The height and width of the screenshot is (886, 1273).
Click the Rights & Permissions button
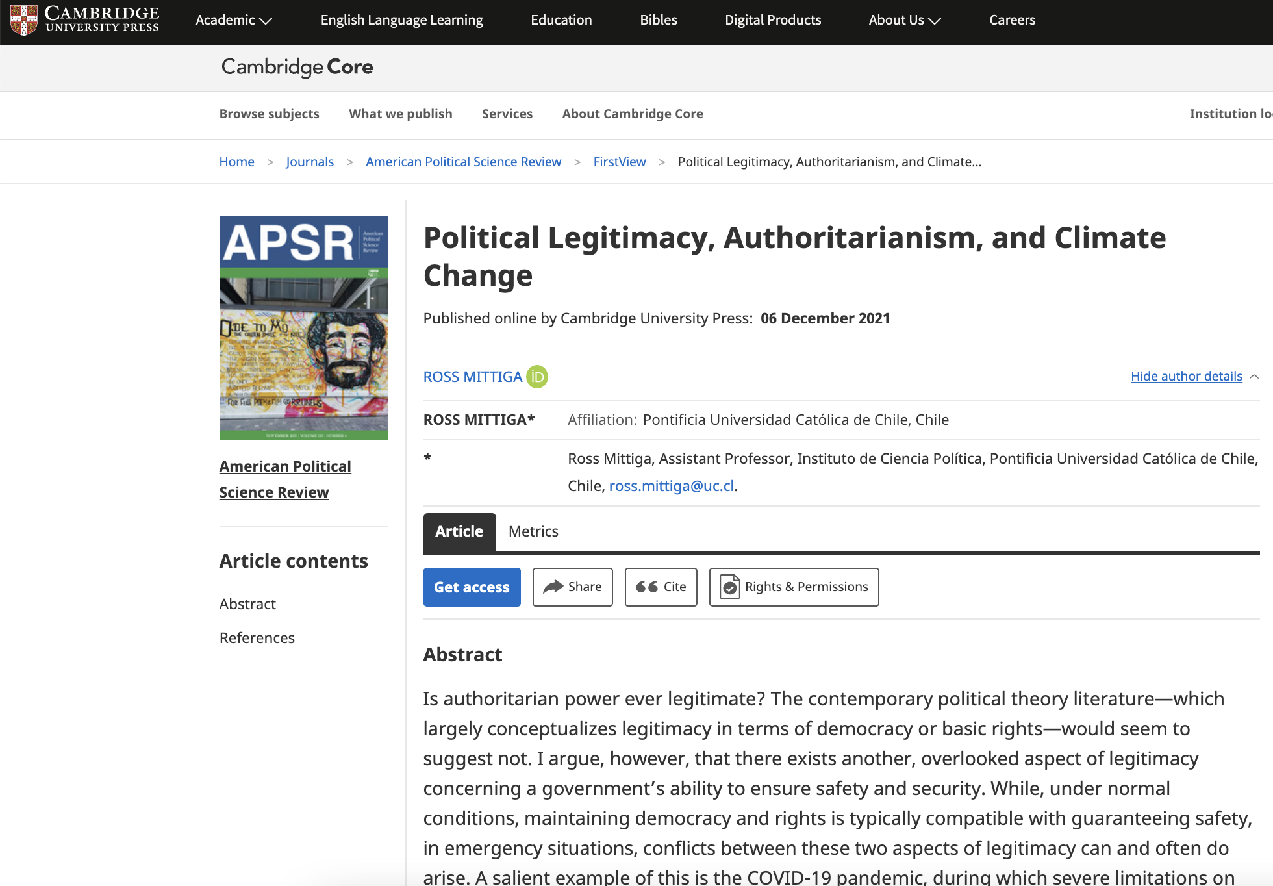794,587
